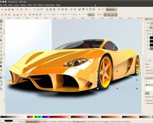The height and width of the screenshot is (123, 153).
Task: Expand the Background layer selector in status bar
Action: 33,121
